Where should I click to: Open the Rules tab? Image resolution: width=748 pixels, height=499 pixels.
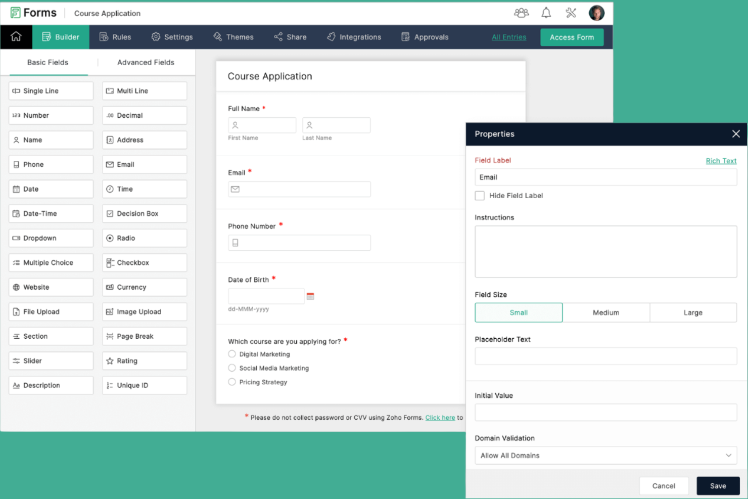115,37
